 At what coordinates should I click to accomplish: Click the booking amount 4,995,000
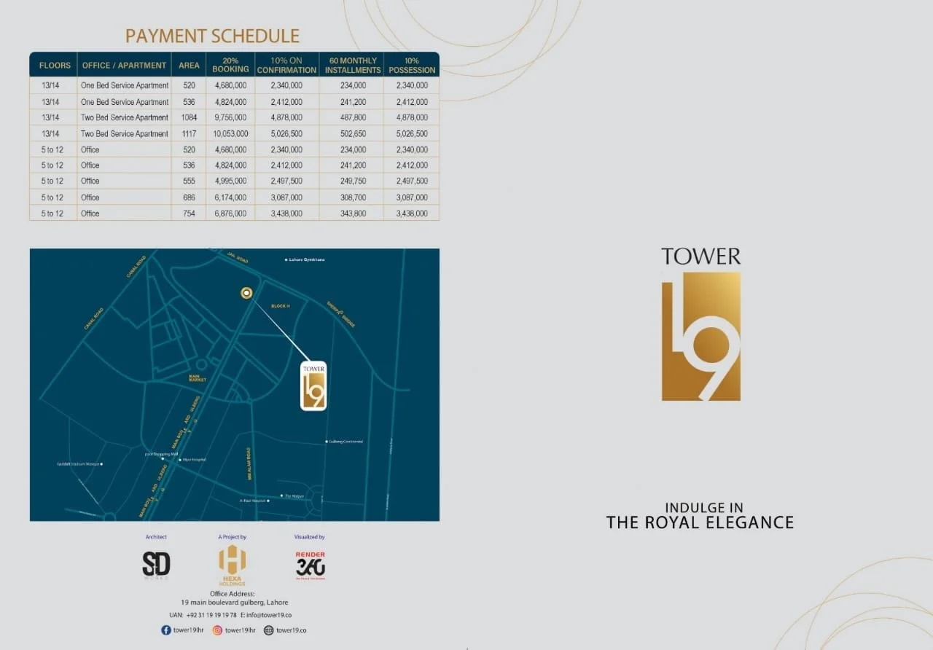230,181
